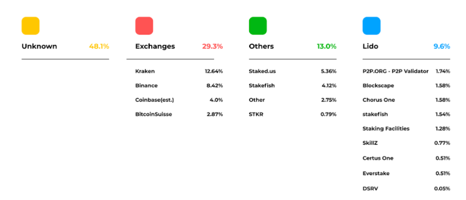Select the Exchanges category heading

(x=155, y=46)
